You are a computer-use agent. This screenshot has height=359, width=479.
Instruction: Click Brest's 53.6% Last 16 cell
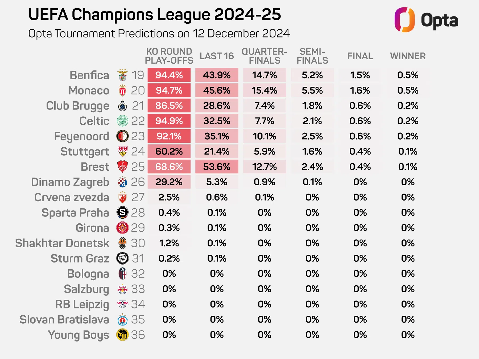click(x=217, y=167)
